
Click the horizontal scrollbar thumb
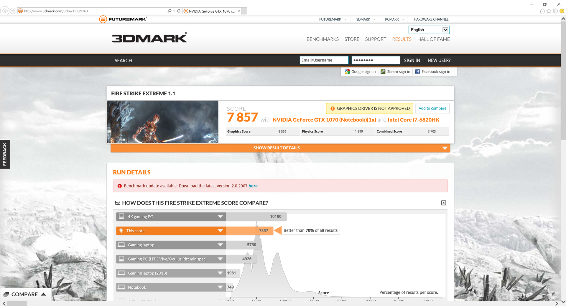point(17,303)
